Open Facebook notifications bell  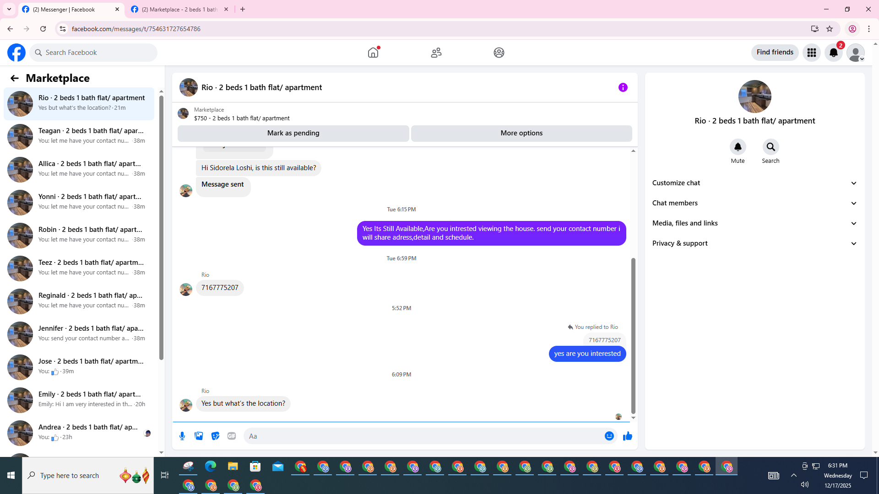833,53
